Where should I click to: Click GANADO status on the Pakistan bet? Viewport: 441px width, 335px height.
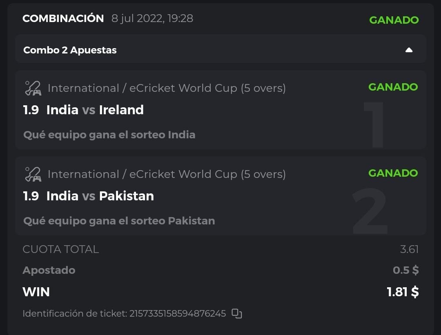tap(393, 173)
